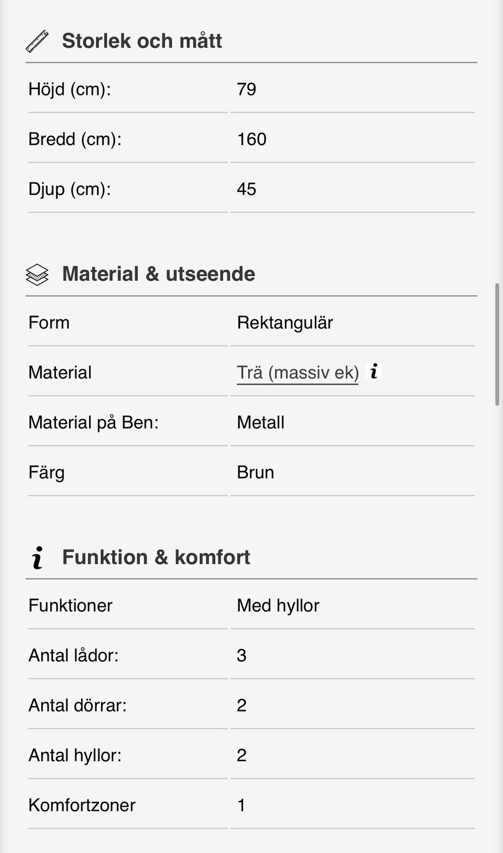This screenshot has width=503, height=853.
Task: Select the Brun color value
Action: click(x=256, y=473)
